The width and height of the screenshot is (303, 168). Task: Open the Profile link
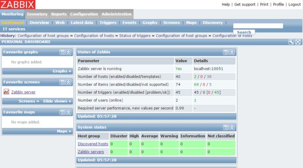(278, 5)
